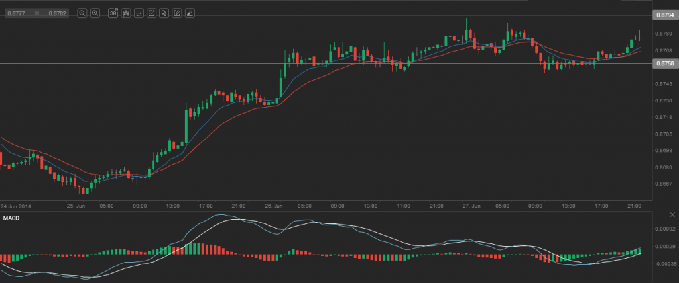The height and width of the screenshot is (283, 679).
Task: Select the 0.8758 price level label
Action: point(664,63)
